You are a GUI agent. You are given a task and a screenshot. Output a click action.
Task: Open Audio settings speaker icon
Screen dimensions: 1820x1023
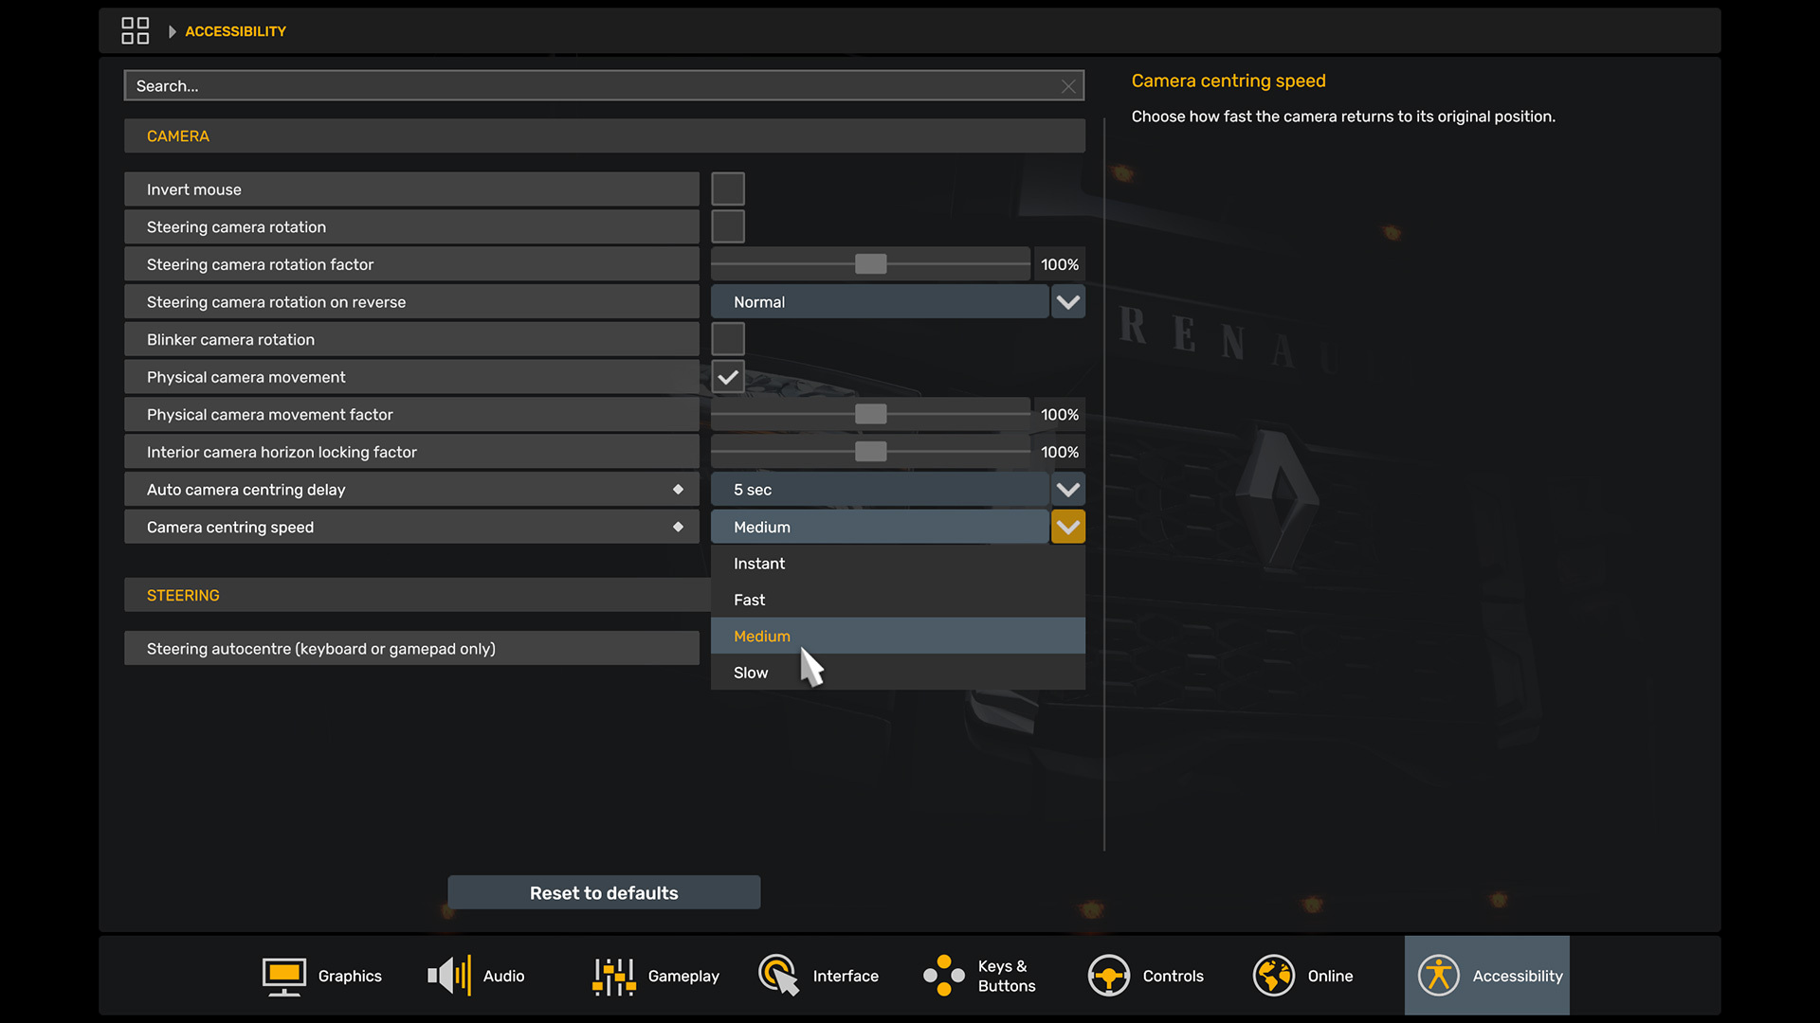point(448,976)
